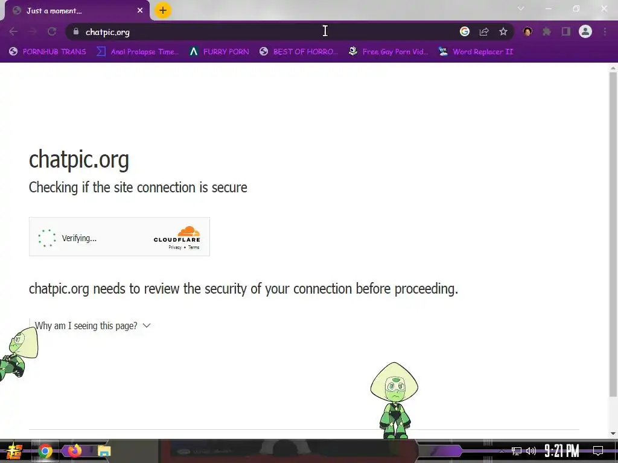Click the Google icon in the address bar
618x463 pixels.
point(465,31)
